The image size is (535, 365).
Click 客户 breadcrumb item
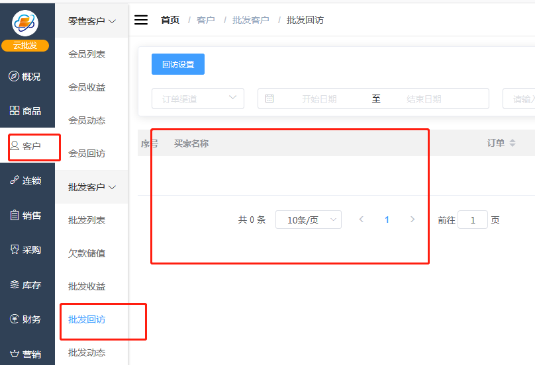[x=206, y=20]
